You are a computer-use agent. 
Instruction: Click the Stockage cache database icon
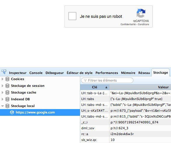[x=7, y=92]
